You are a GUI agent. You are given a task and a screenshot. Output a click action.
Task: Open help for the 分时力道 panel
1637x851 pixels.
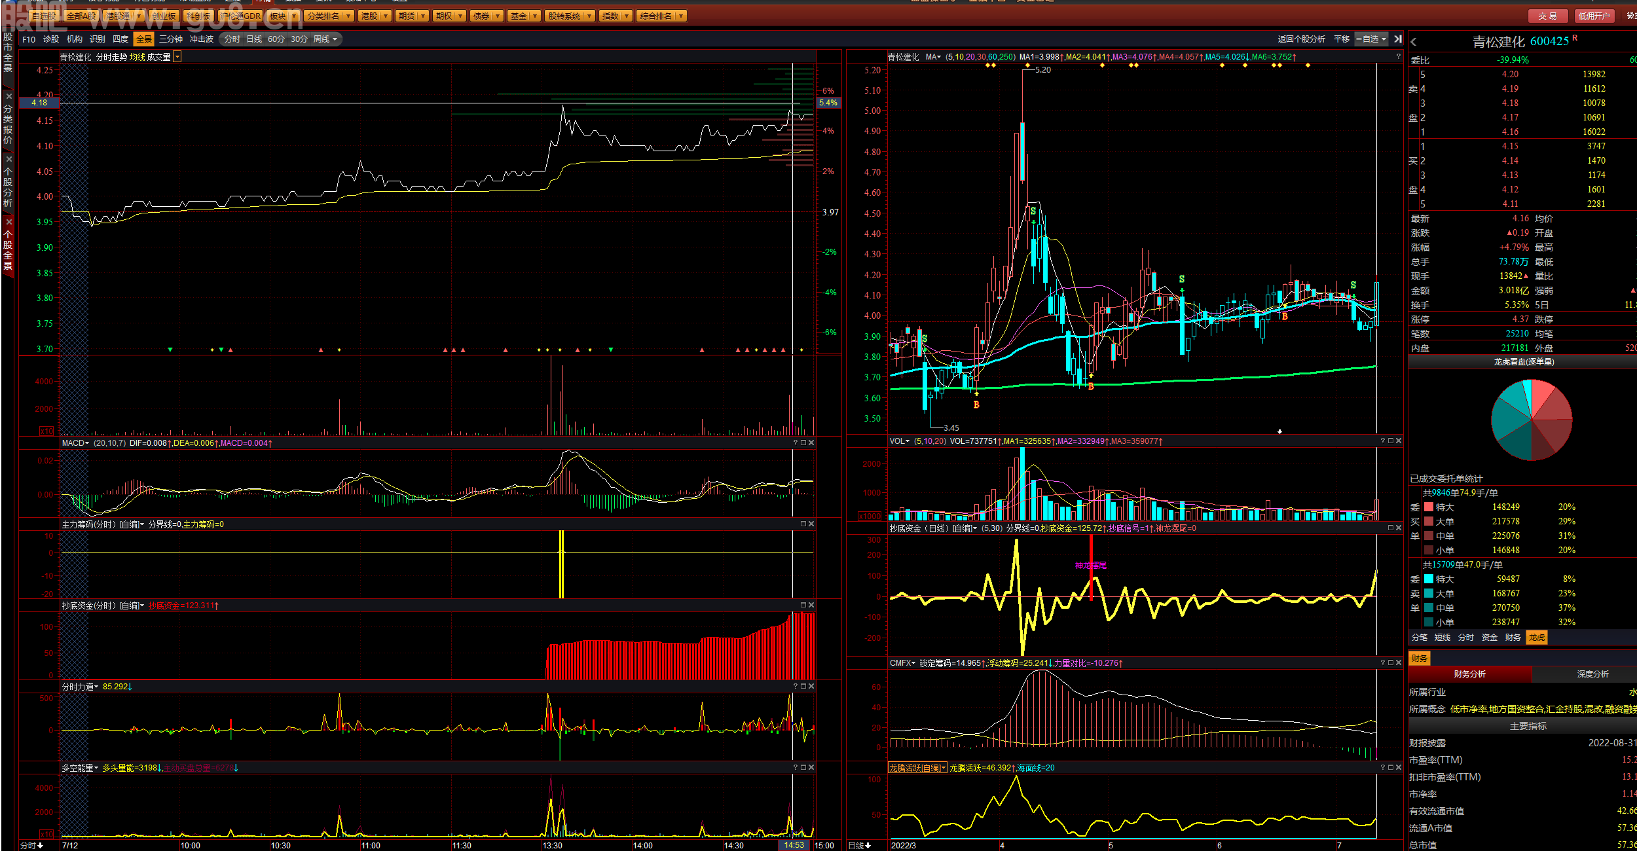tap(796, 687)
